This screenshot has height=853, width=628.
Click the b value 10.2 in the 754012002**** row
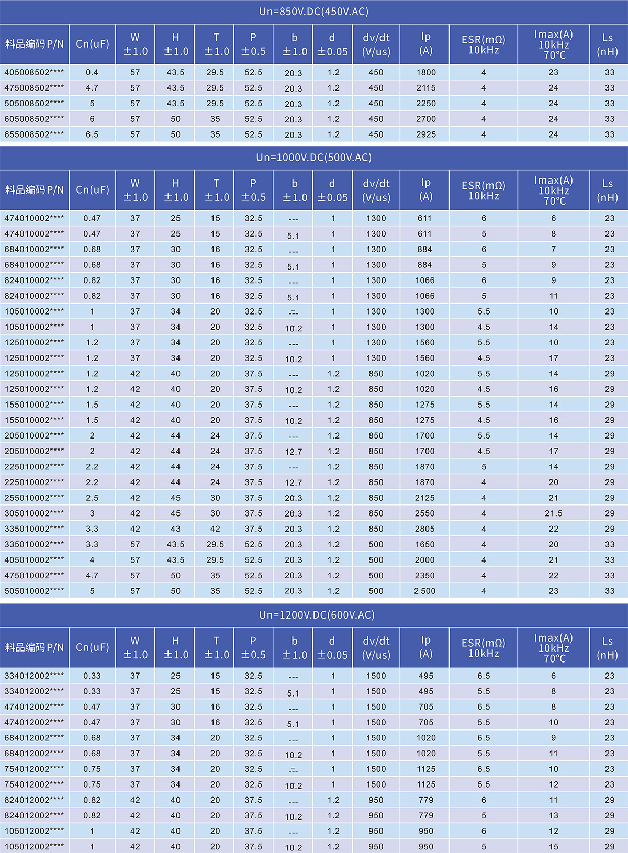294,786
